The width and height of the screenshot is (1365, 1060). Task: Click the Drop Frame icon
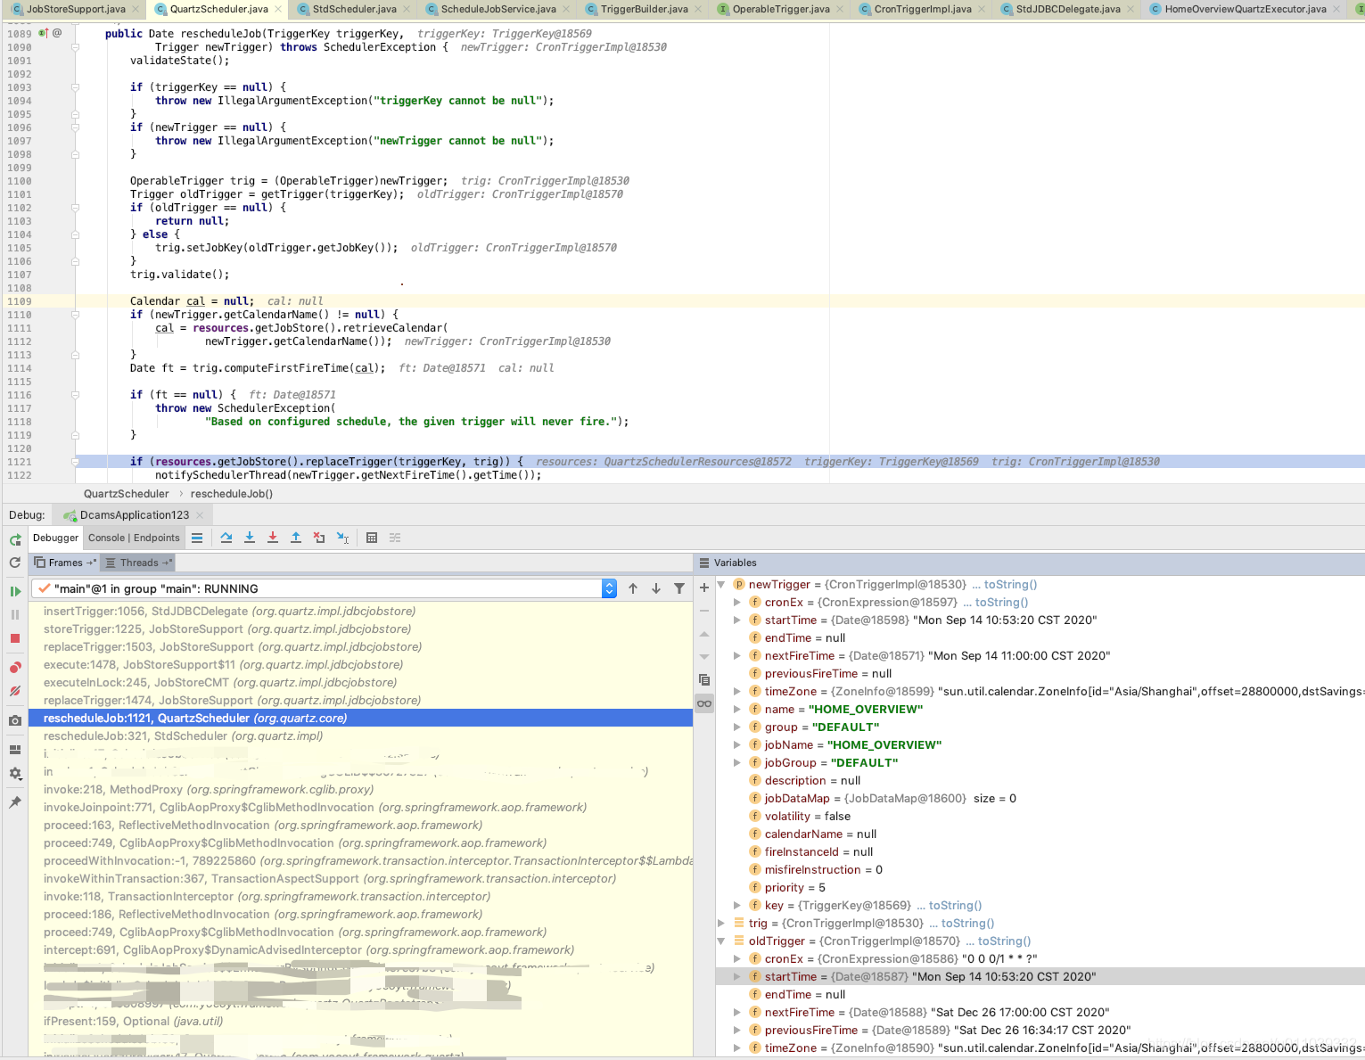click(319, 538)
